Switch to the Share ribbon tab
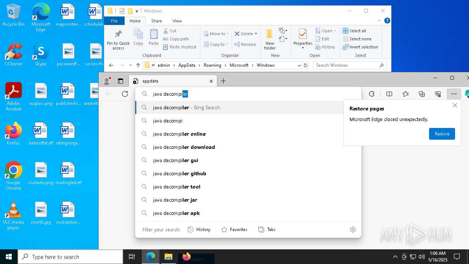469x264 pixels. pos(156,21)
